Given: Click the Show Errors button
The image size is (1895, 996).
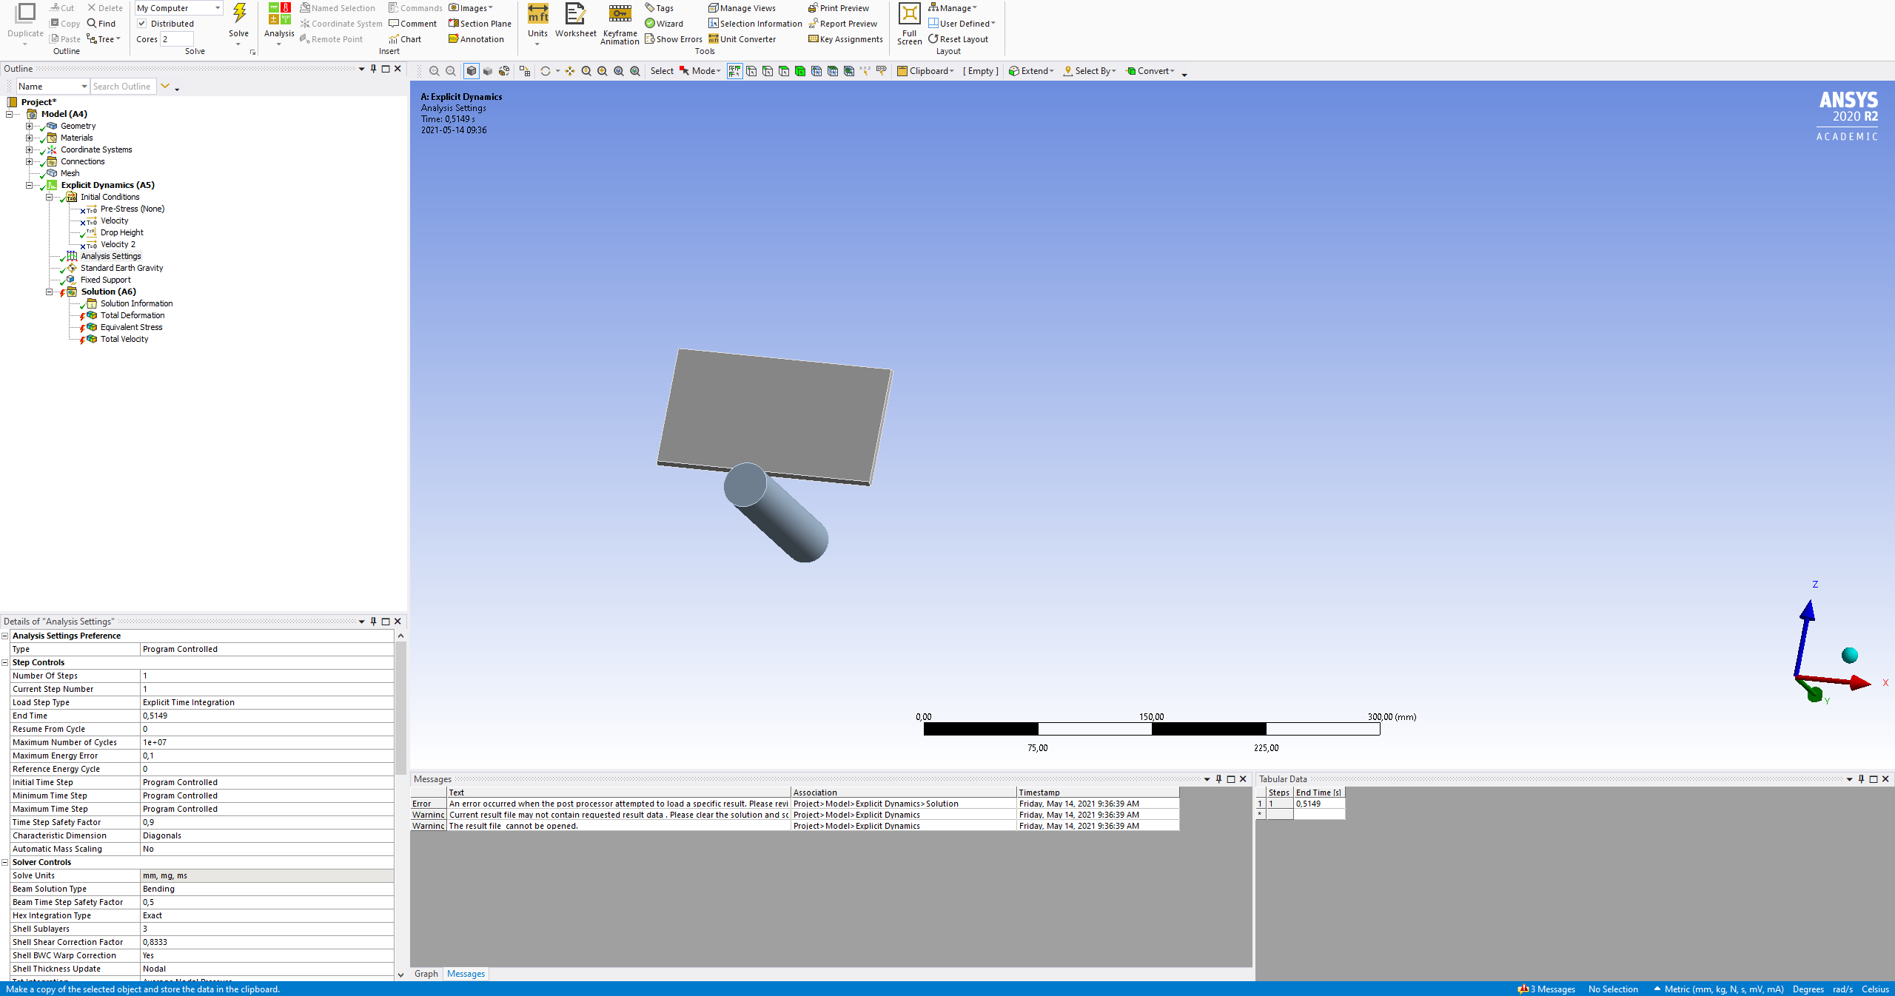Looking at the screenshot, I should (x=673, y=39).
